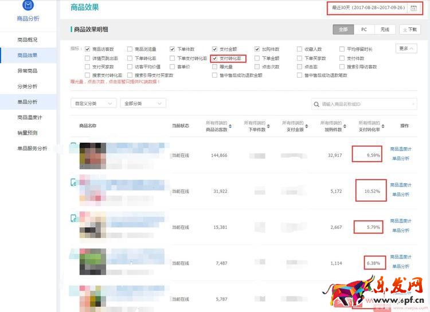Screen dimensions: 430x312
Task: Open 商品温度计 in the sidebar menu
Action: (30, 117)
